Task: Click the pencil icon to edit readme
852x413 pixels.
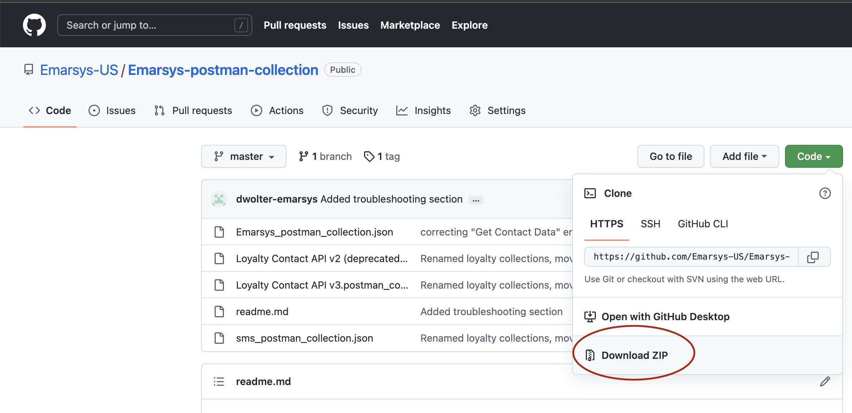Action: click(x=825, y=381)
